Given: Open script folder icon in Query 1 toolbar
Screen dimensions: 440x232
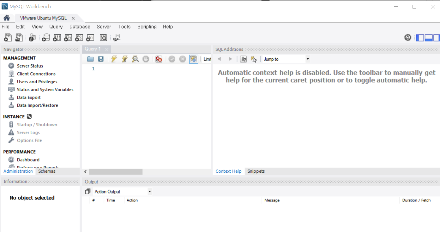Looking at the screenshot, I should tap(90, 59).
